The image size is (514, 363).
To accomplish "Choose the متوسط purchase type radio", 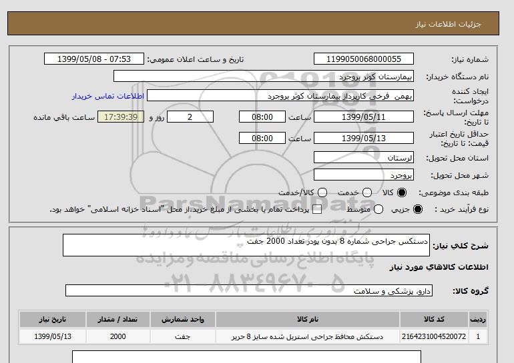I will 378,209.
